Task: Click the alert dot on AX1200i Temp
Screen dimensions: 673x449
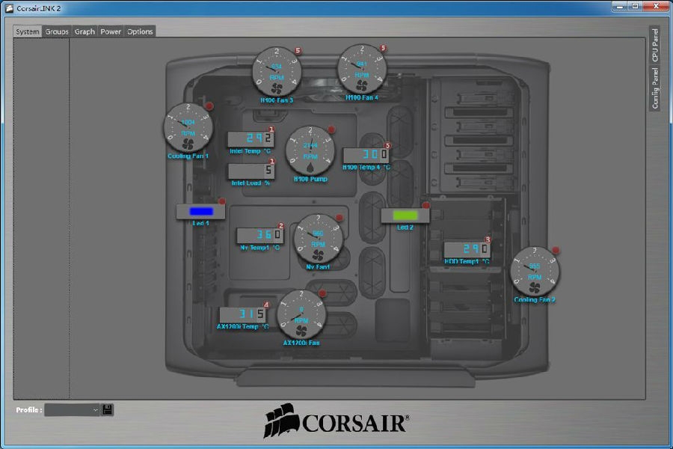Action: (x=265, y=305)
